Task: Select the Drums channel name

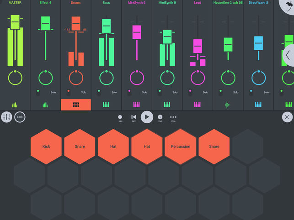Action: pyautogui.click(x=76, y=3)
